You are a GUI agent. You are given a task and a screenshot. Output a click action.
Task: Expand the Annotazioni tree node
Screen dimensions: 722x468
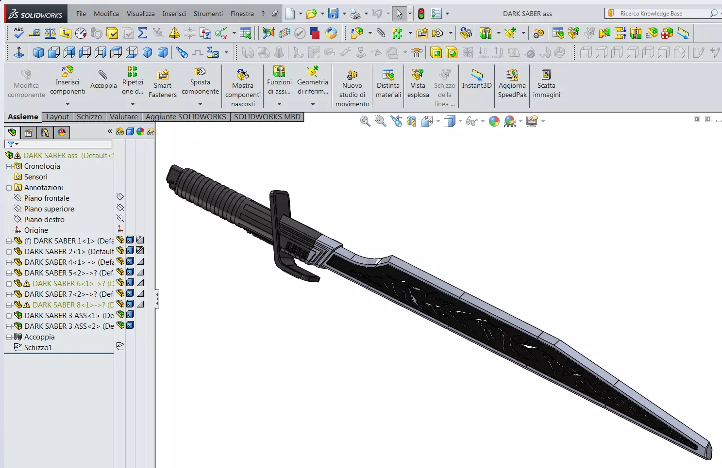click(9, 188)
